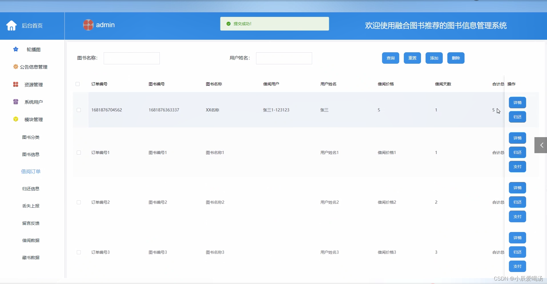This screenshot has height=284, width=547.
Task: Click cell XX名称
Action: coord(213,110)
